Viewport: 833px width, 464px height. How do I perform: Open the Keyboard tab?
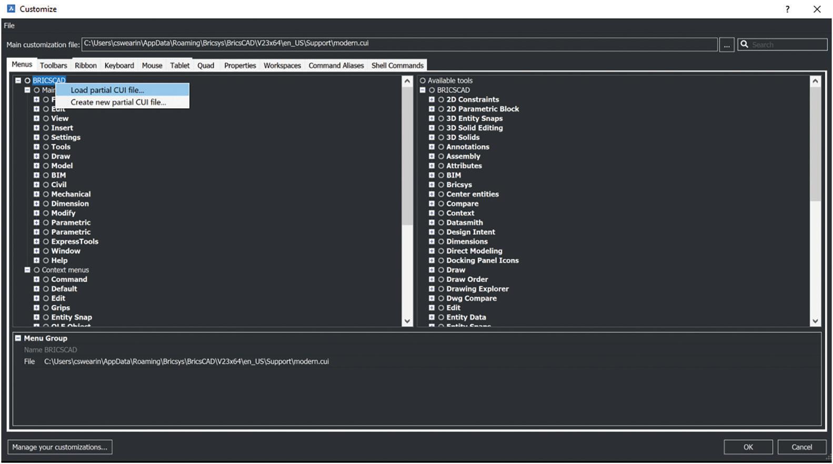click(x=119, y=66)
